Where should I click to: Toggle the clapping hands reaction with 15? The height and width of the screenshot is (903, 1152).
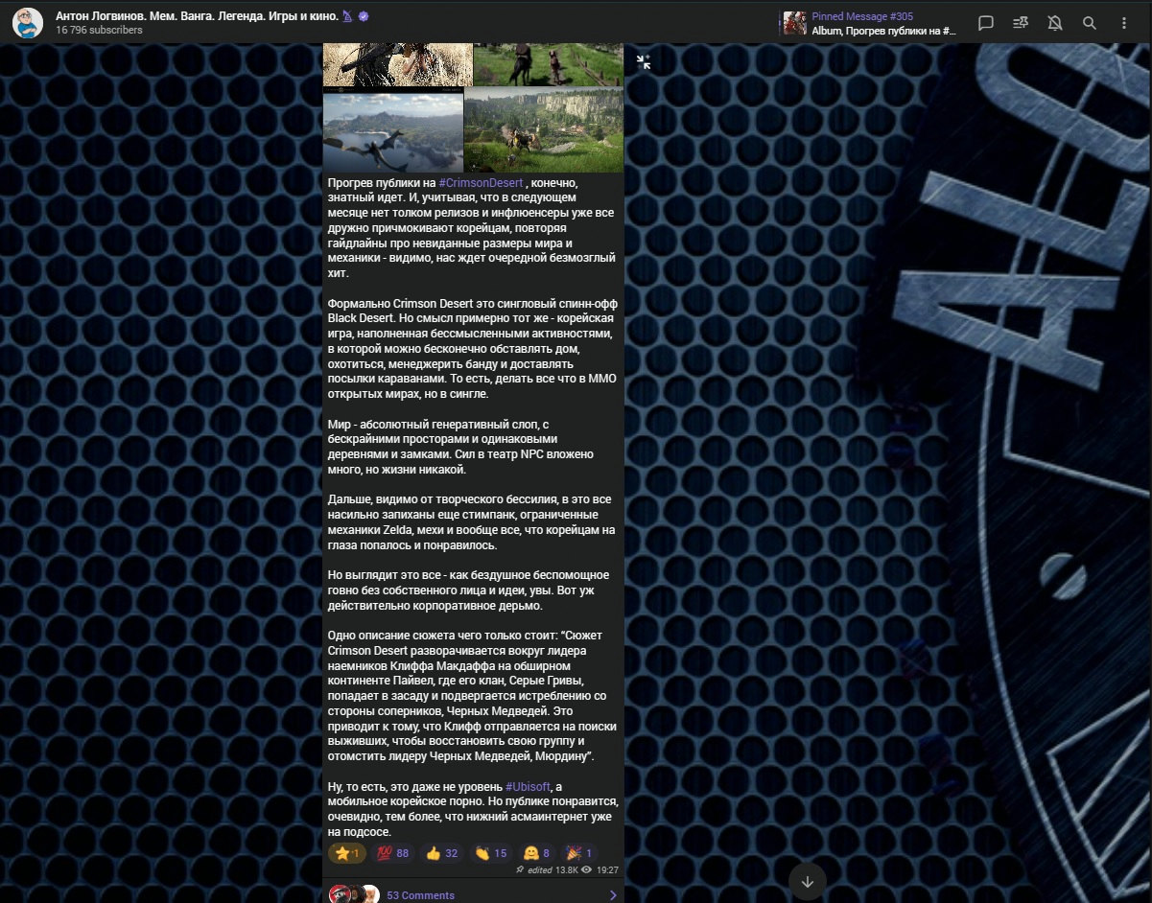tap(490, 853)
